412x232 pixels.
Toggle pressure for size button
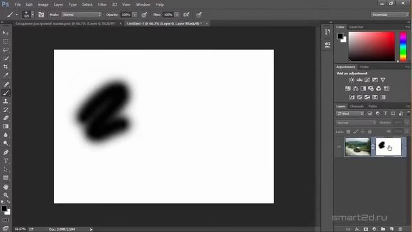point(199,15)
